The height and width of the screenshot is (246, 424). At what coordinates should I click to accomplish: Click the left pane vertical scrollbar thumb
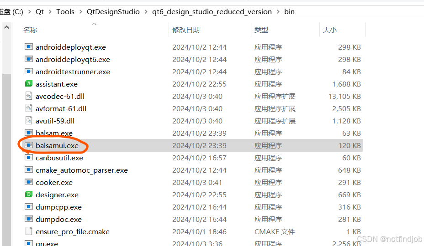tap(7, 159)
